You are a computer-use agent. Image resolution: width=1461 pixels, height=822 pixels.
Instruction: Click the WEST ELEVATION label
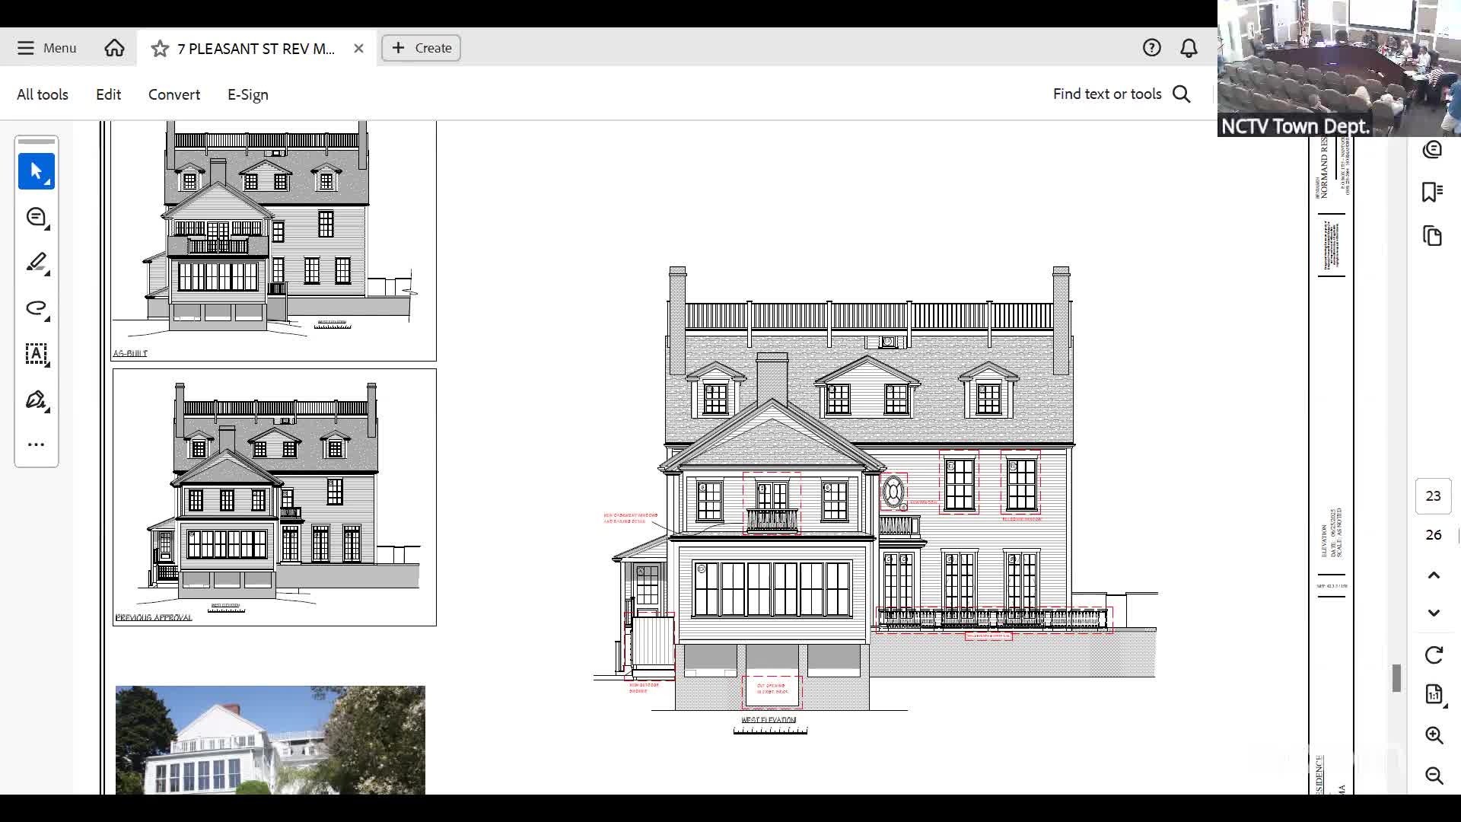point(769,720)
